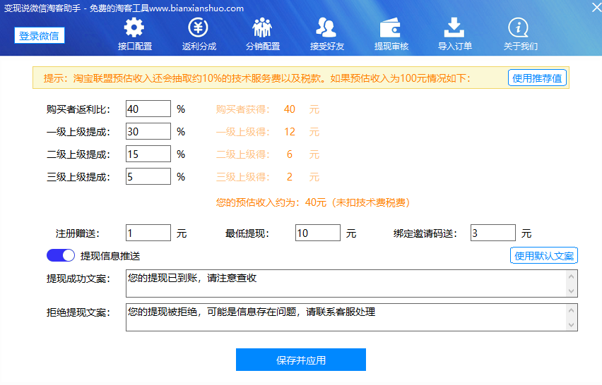Image resolution: width=602 pixels, height=385 pixels.
Task: Click the 使用推荐值 button
Action: (537, 78)
